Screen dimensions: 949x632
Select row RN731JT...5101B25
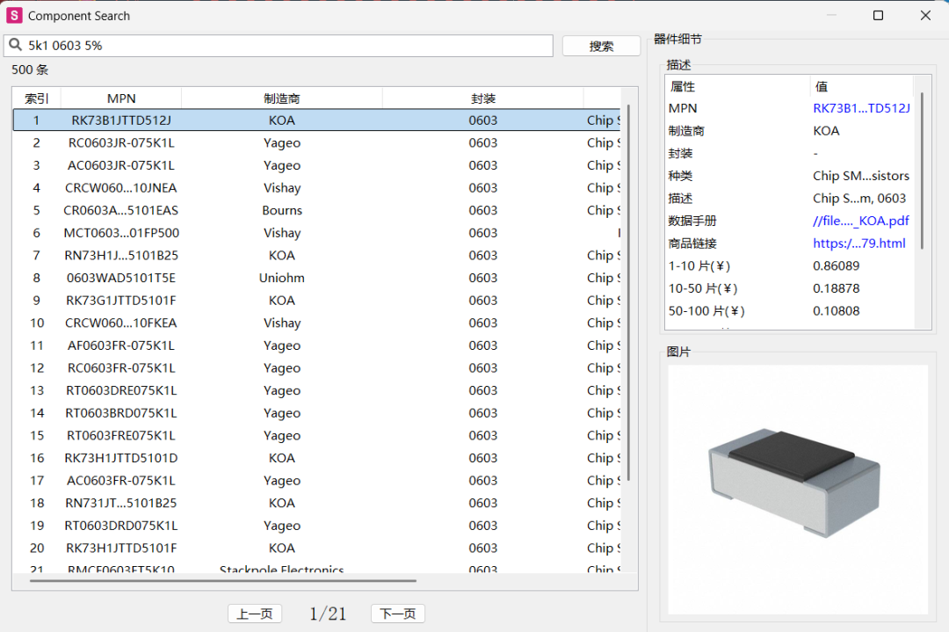316,503
